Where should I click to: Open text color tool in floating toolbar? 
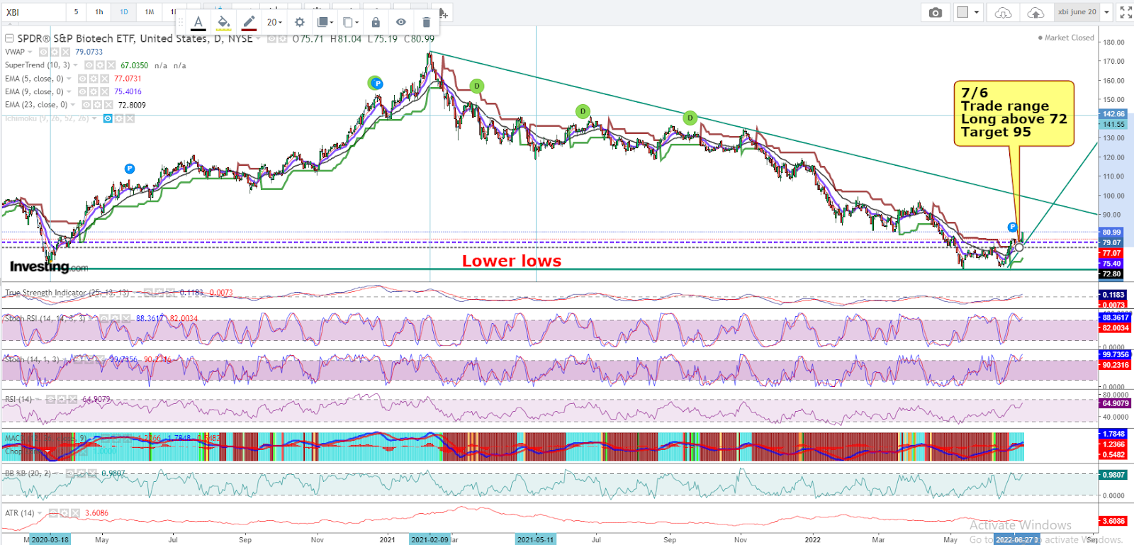click(198, 23)
